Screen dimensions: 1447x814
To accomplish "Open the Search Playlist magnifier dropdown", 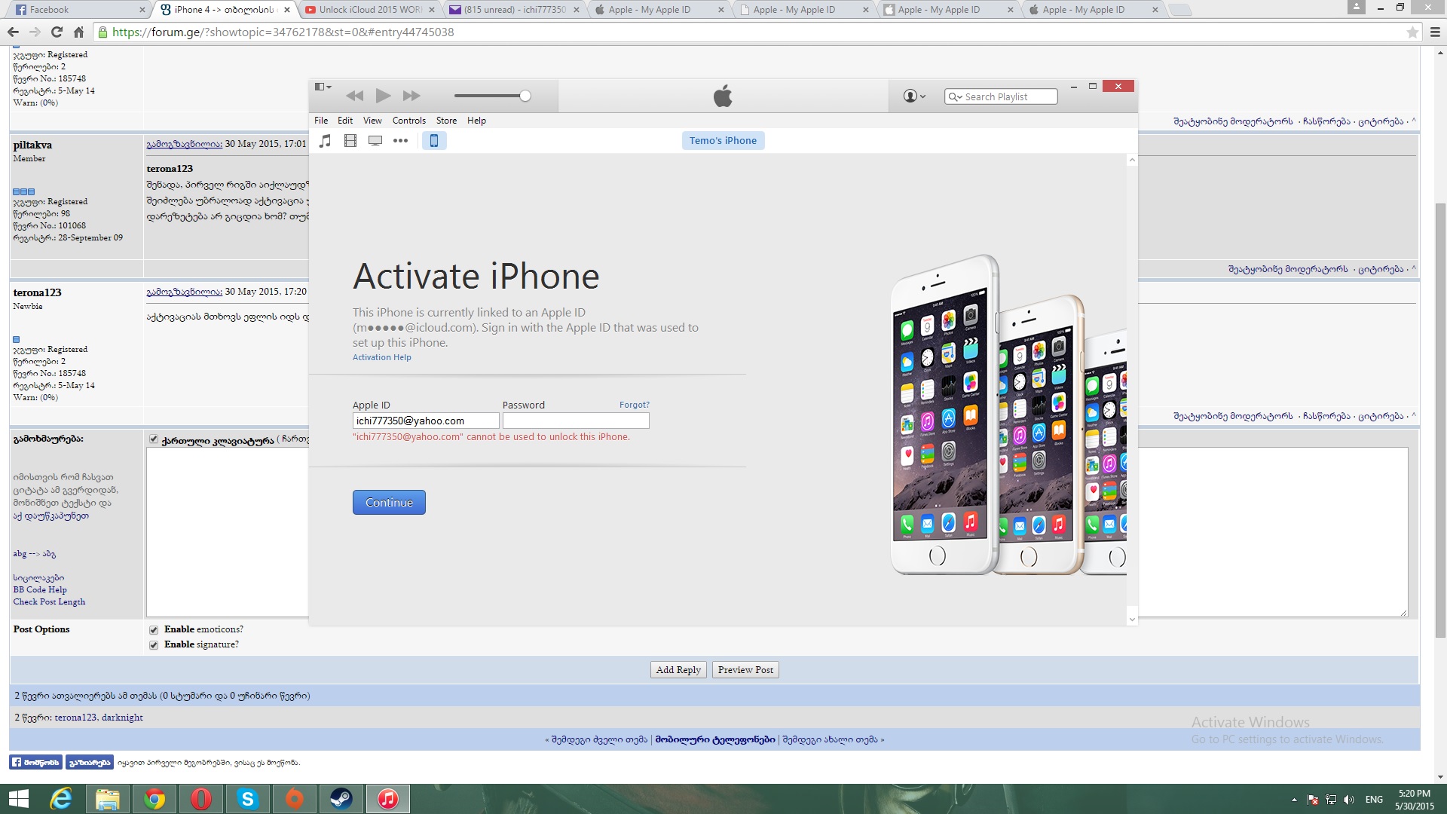I will (x=955, y=97).
